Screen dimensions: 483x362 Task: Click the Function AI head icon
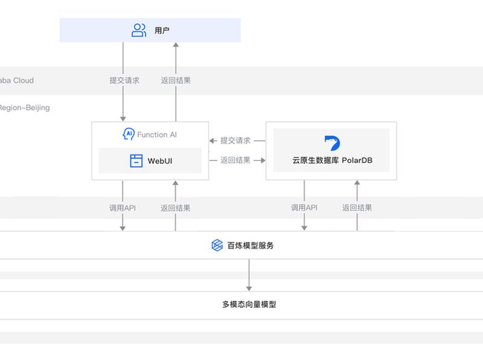pos(129,134)
